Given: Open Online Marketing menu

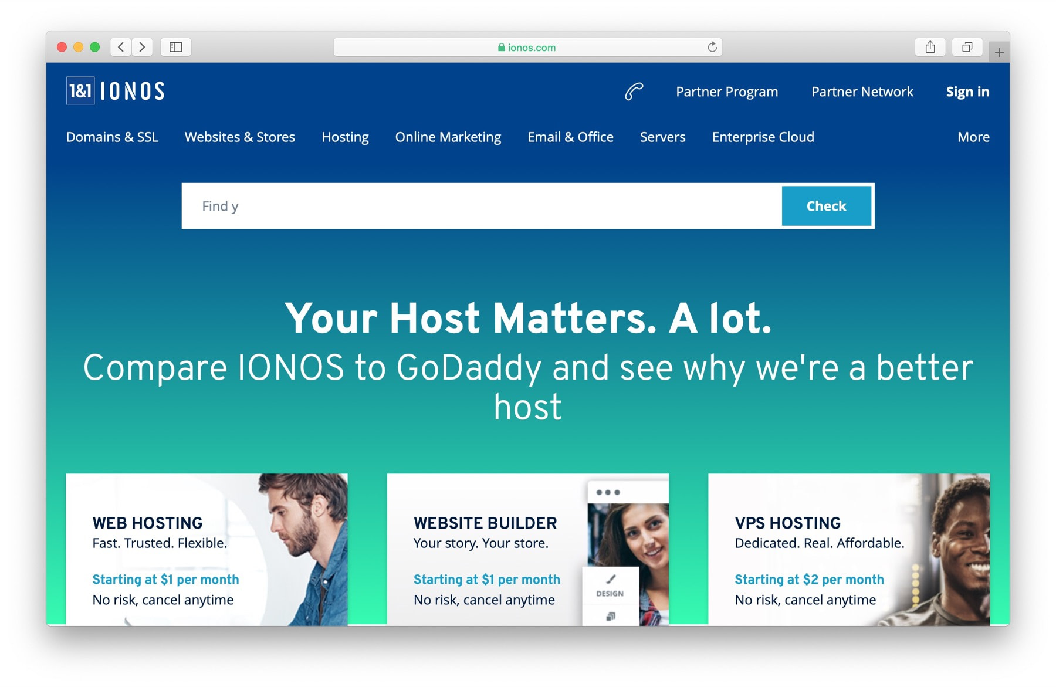Looking at the screenshot, I should [x=448, y=137].
